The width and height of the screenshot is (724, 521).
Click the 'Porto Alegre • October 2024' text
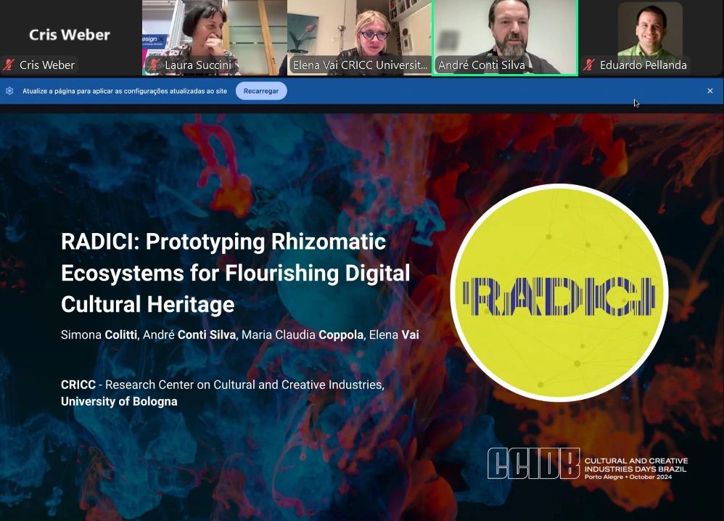click(x=628, y=477)
